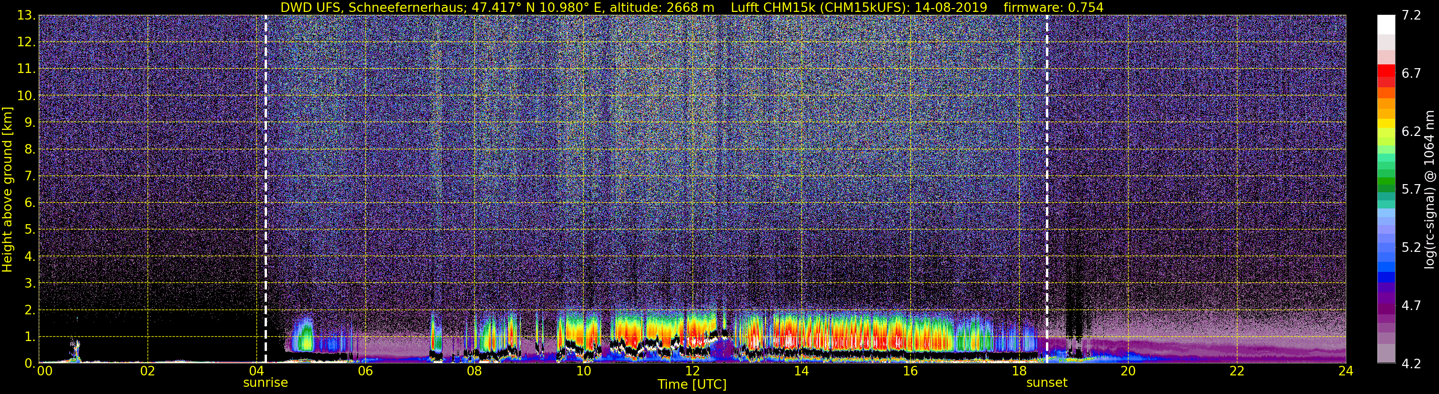This screenshot has width=1439, height=394.
Task: Click the '6.' height axis tick label
Action: click(x=30, y=203)
